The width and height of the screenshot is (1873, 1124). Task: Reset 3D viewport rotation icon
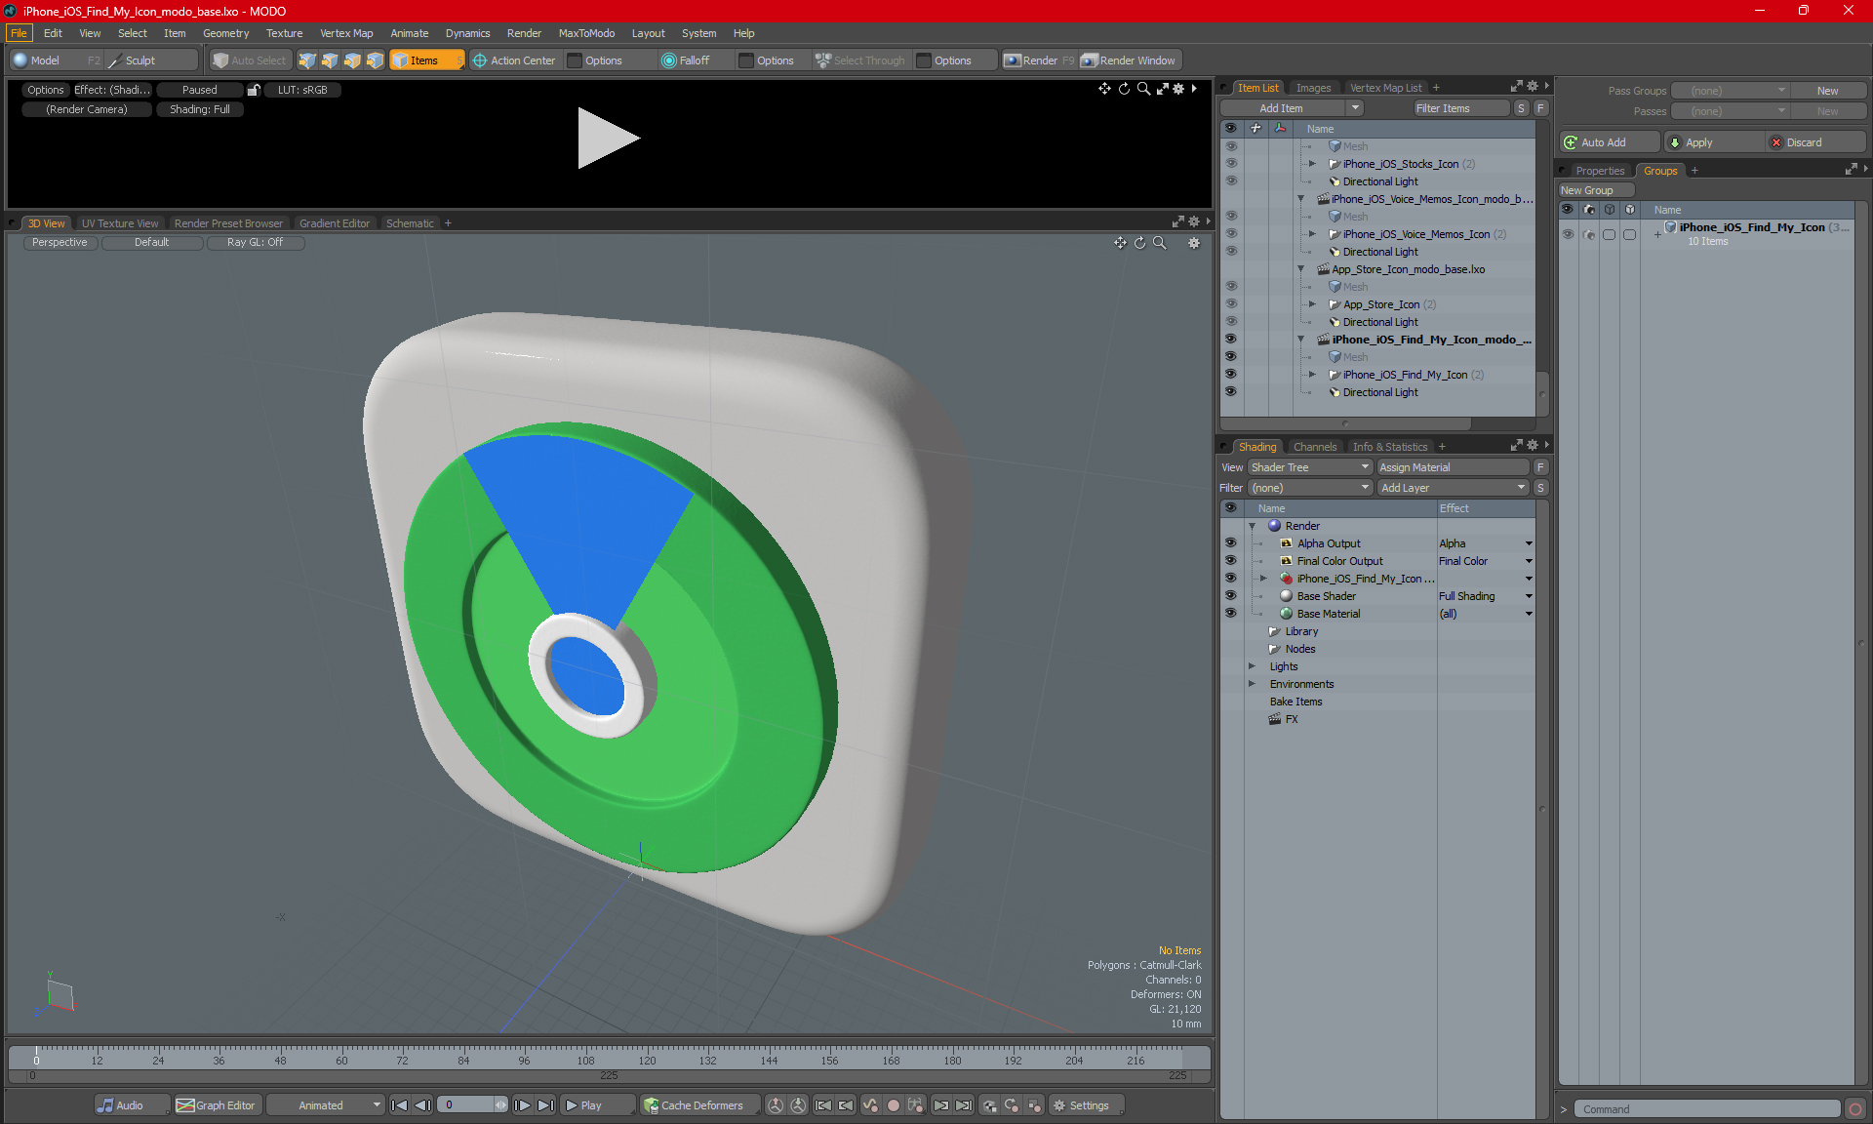tap(1139, 243)
